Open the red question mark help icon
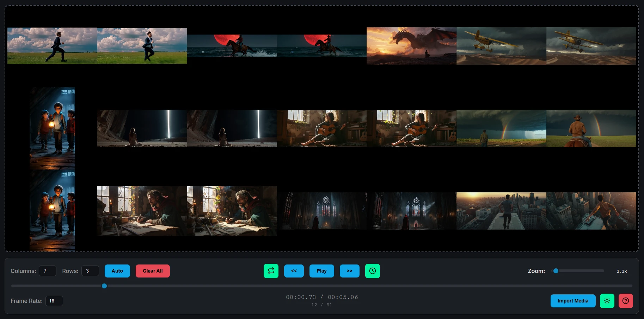The width and height of the screenshot is (644, 319). (626, 301)
